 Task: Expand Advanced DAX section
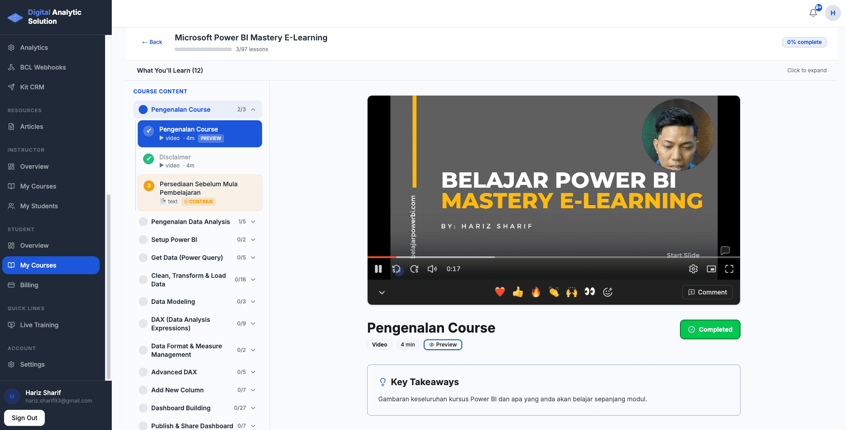pos(197,372)
